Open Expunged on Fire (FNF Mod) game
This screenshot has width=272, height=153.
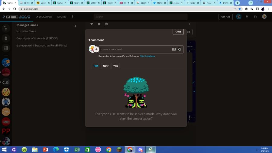click(x=42, y=45)
